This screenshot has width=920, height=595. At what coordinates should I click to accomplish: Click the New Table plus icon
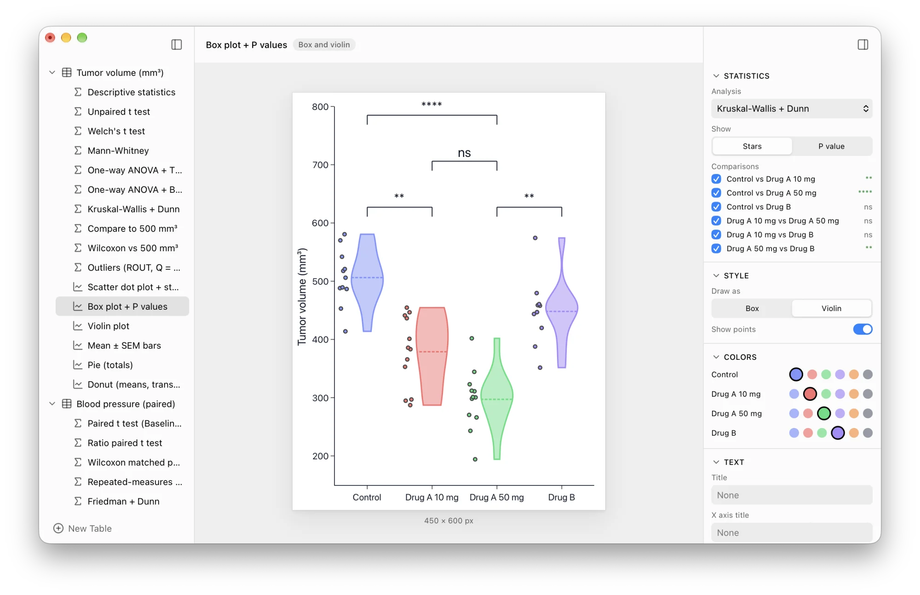coord(58,528)
